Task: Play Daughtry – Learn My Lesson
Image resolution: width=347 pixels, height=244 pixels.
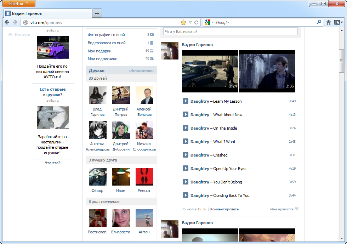Action: point(185,101)
